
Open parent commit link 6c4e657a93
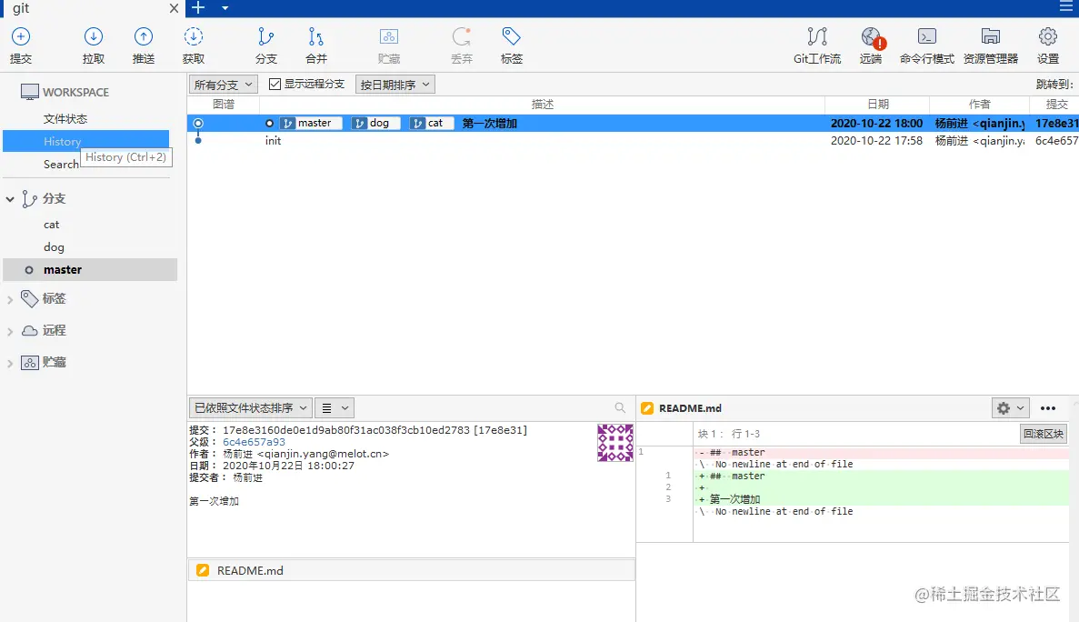pos(254,442)
